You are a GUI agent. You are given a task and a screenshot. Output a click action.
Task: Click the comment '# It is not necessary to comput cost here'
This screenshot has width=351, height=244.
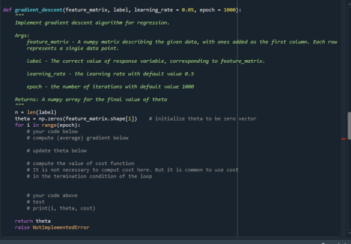[x=132, y=170]
